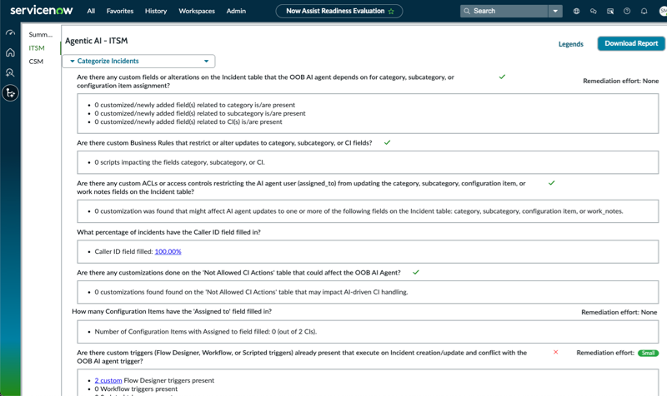
Task: Open the History menu
Action: (156, 11)
